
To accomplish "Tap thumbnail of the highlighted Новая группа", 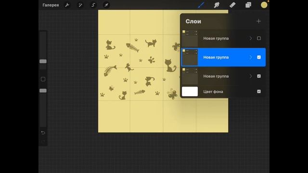I will pos(190,57).
